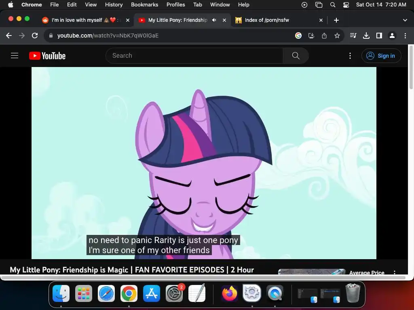Click the page vertical scrollbar
The height and width of the screenshot is (310, 414).
click(411, 67)
